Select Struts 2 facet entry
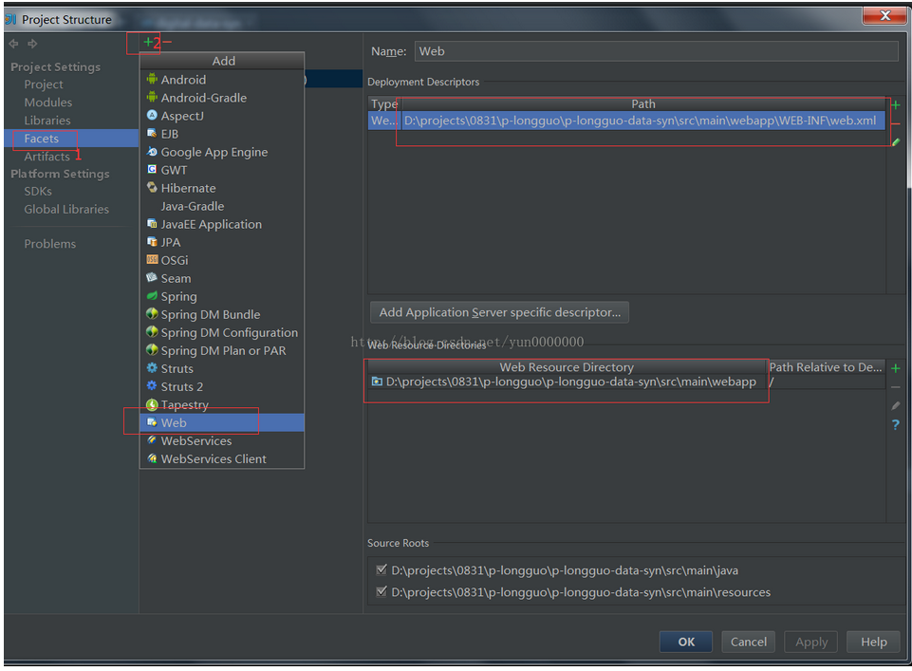The height and width of the screenshot is (671, 912). (222, 386)
